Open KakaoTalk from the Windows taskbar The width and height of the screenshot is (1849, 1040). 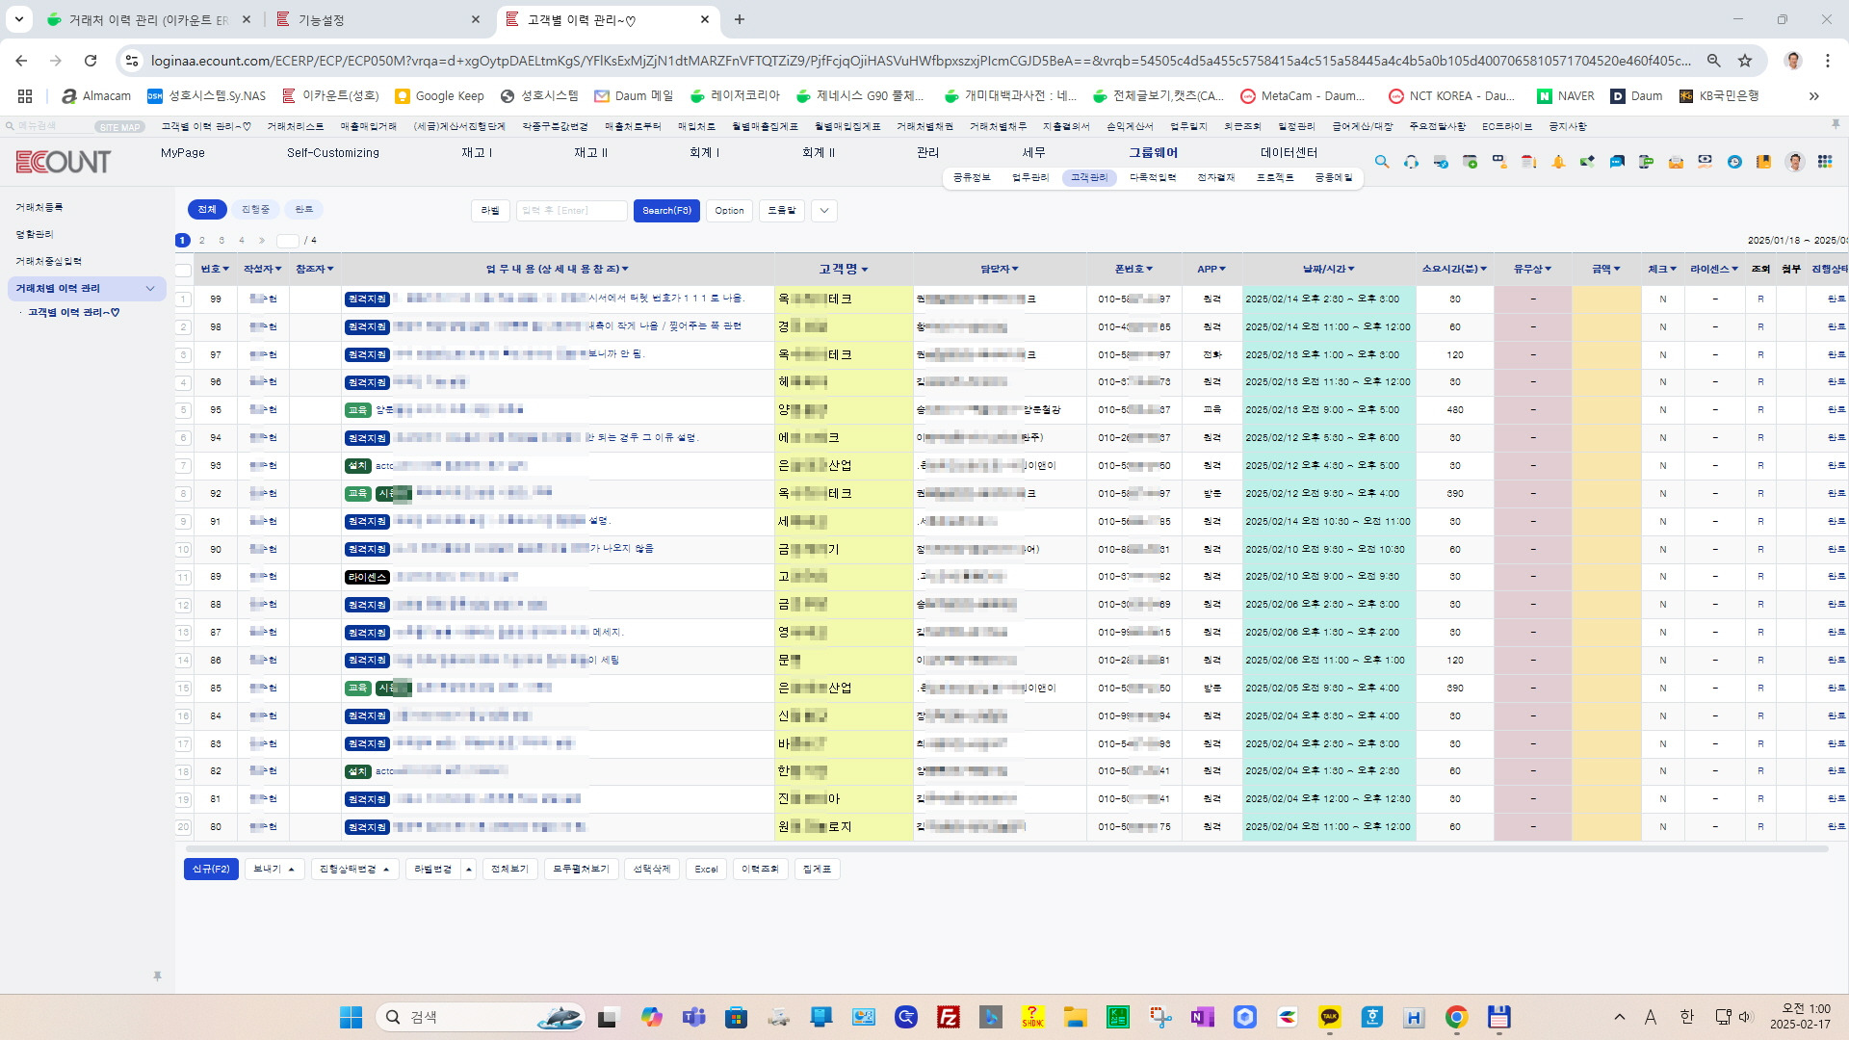click(1330, 1017)
